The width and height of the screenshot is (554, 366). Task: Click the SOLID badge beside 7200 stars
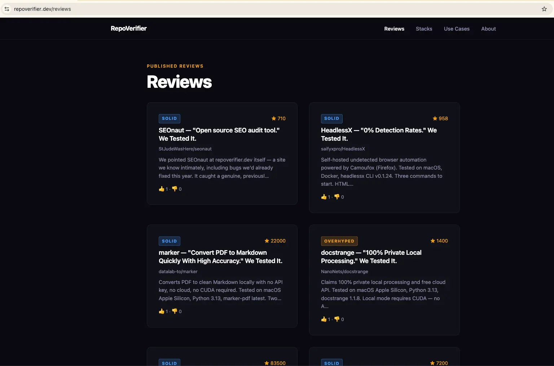332,363
